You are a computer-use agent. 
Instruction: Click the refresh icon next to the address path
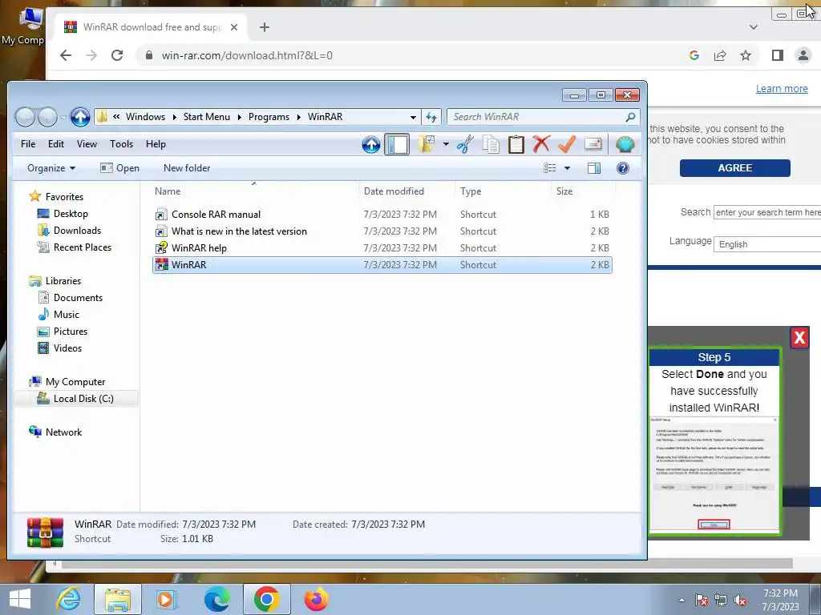click(431, 117)
